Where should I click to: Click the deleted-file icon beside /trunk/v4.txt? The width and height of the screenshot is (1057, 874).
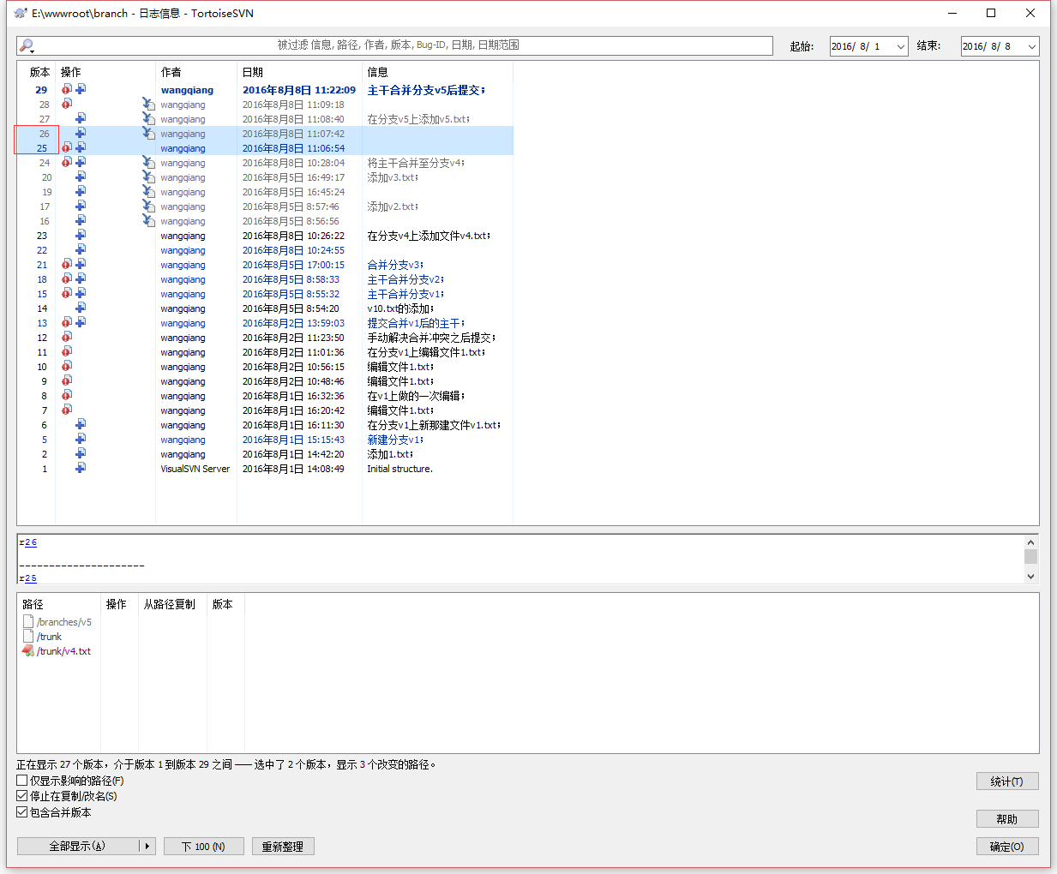click(x=28, y=651)
